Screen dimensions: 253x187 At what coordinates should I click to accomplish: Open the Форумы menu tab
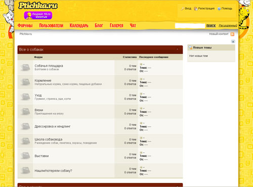tap(25, 26)
